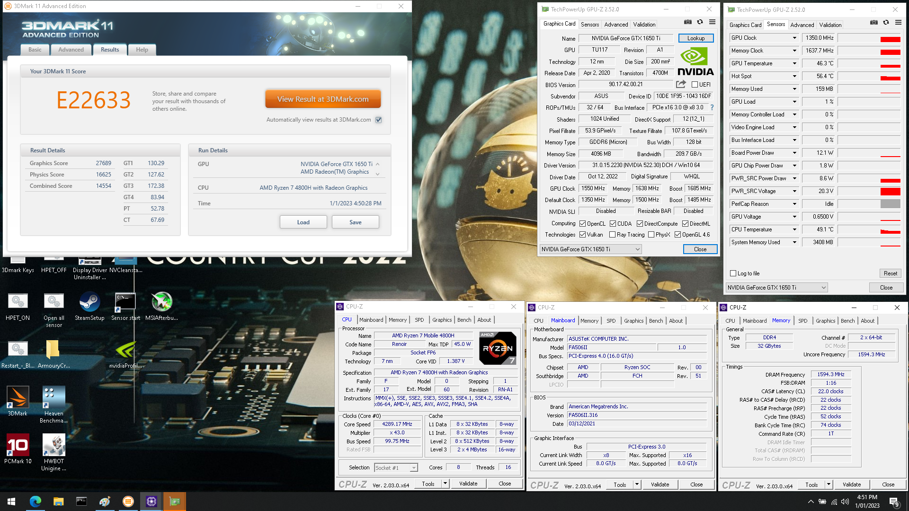This screenshot has width=909, height=511.
Task: Toggle Vulkan checkbox in GPU-Z
Action: pos(583,235)
